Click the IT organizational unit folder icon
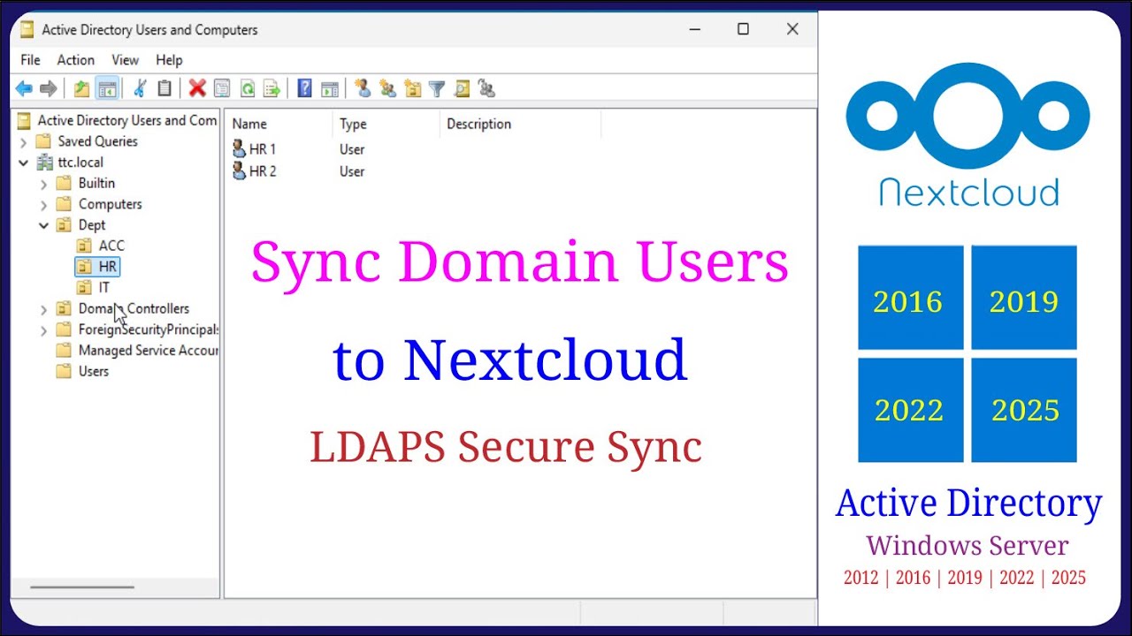1132x636 pixels. point(84,287)
